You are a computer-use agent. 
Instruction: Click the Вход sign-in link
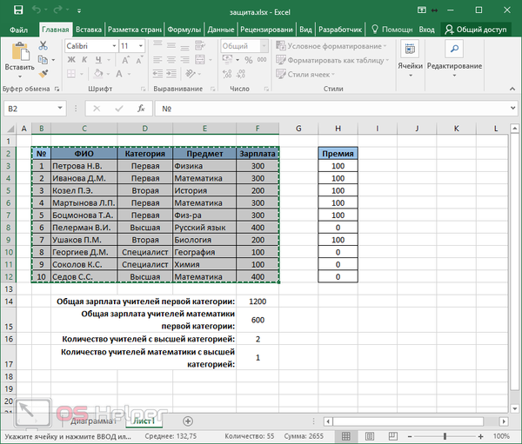click(x=426, y=30)
